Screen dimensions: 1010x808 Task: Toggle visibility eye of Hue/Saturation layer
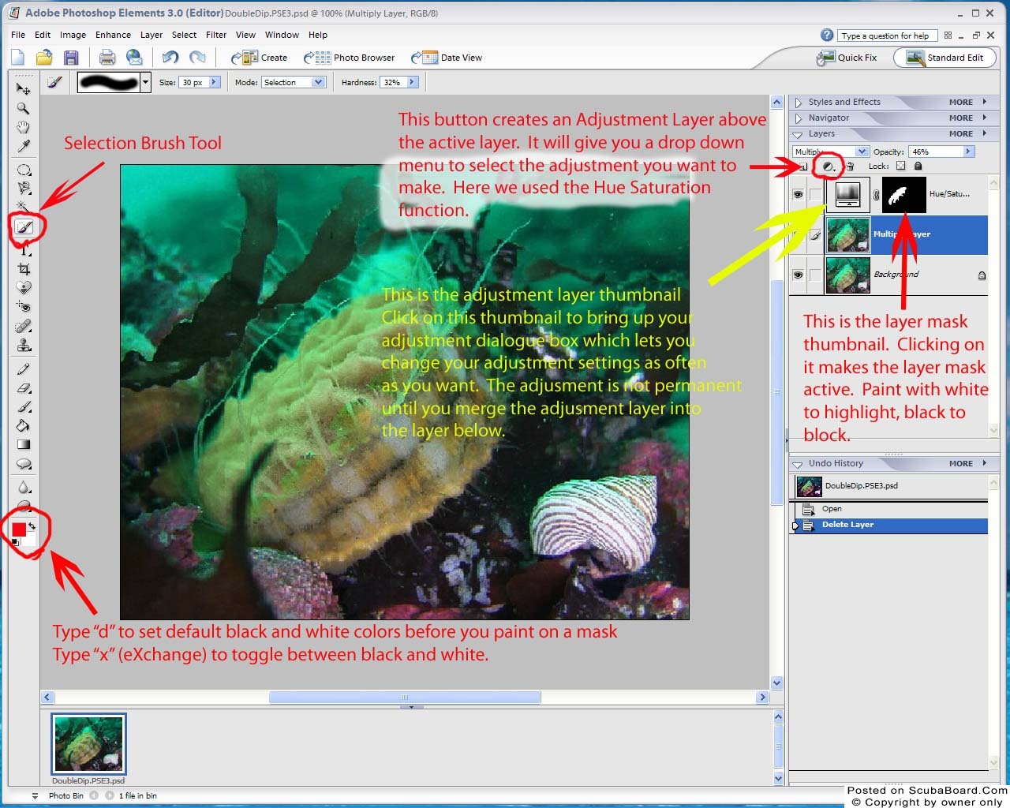[x=798, y=194]
